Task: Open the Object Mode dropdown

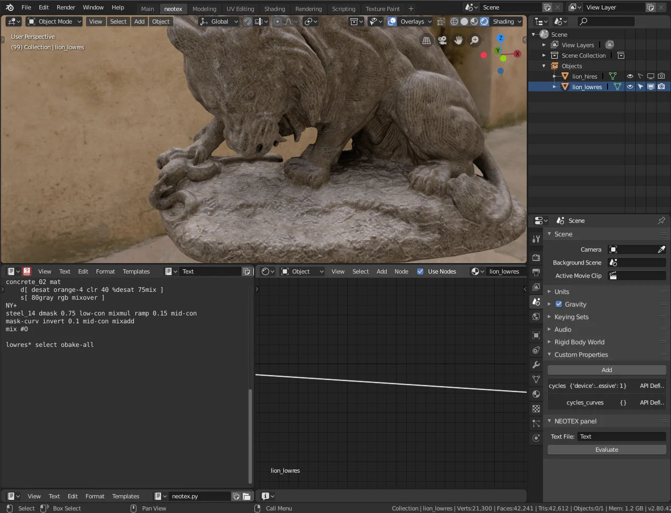Action: 55,21
